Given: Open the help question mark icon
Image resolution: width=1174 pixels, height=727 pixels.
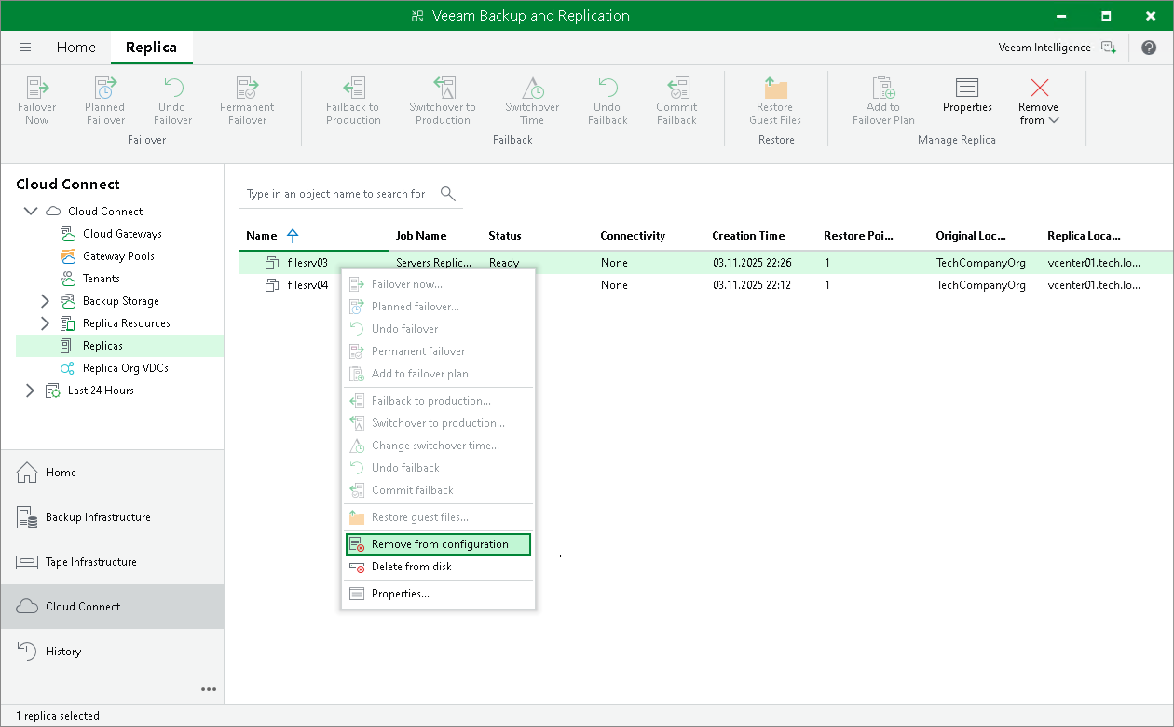Looking at the screenshot, I should 1149,48.
